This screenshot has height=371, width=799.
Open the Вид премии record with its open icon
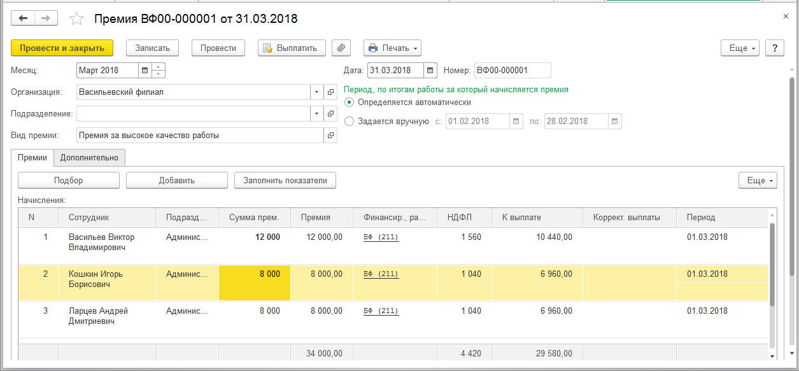click(x=330, y=136)
